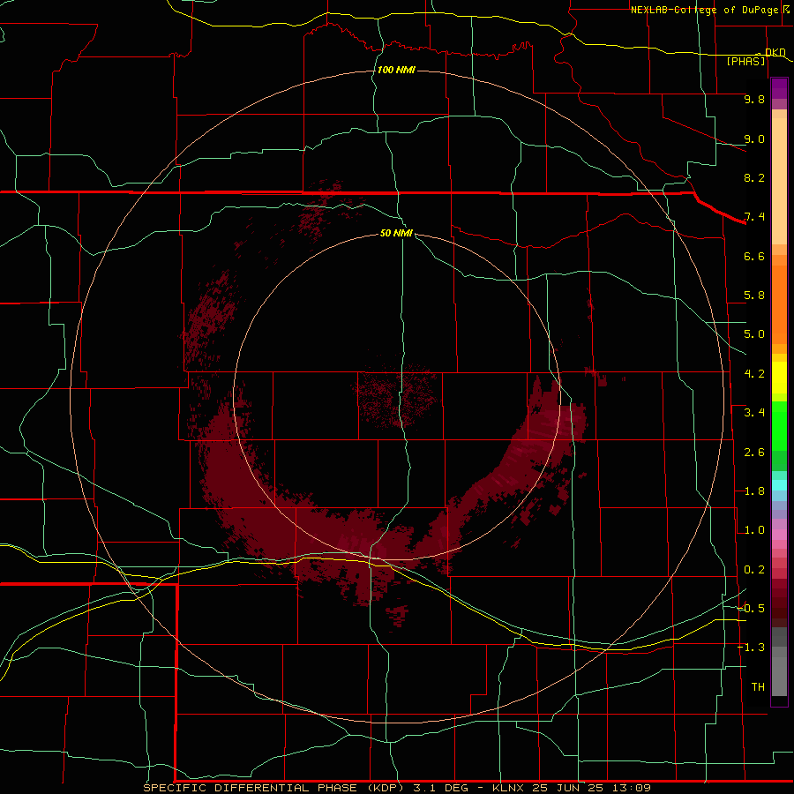Click the 5.8 value on the color scale
Image resolution: width=794 pixels, height=794 pixels.
pyautogui.click(x=754, y=296)
